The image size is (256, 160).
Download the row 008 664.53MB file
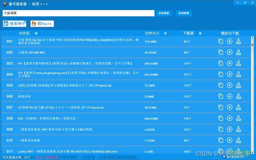(238, 118)
